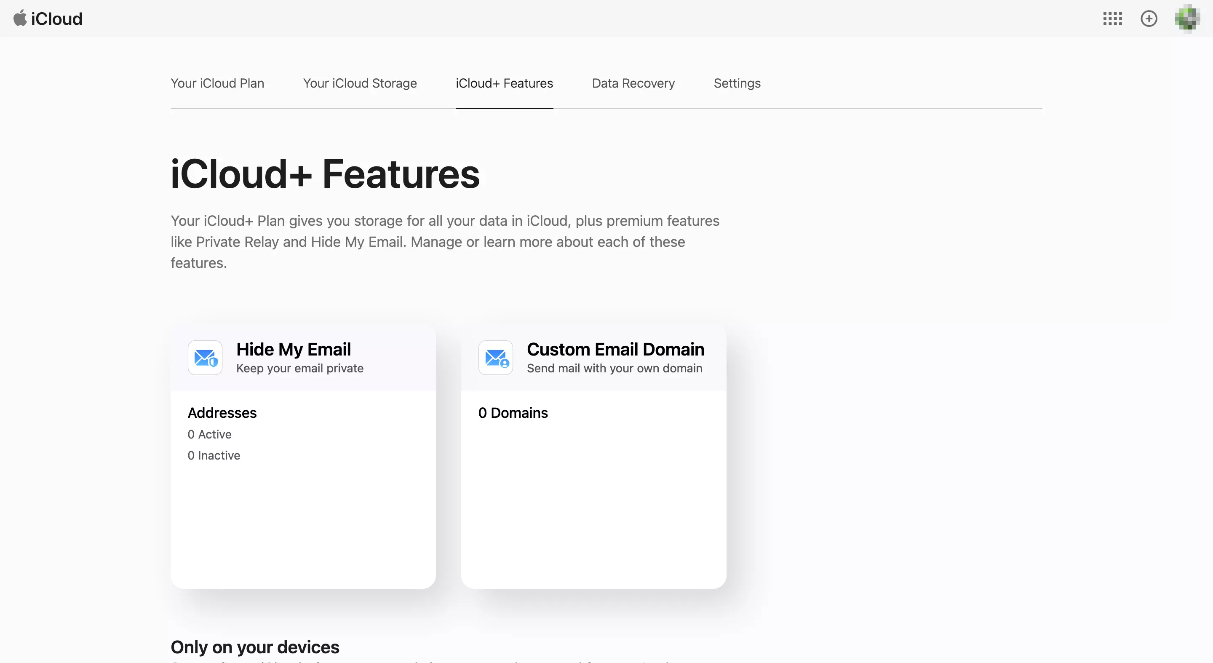This screenshot has height=663, width=1213.
Task: Click the add/plus button icon
Action: click(1149, 18)
